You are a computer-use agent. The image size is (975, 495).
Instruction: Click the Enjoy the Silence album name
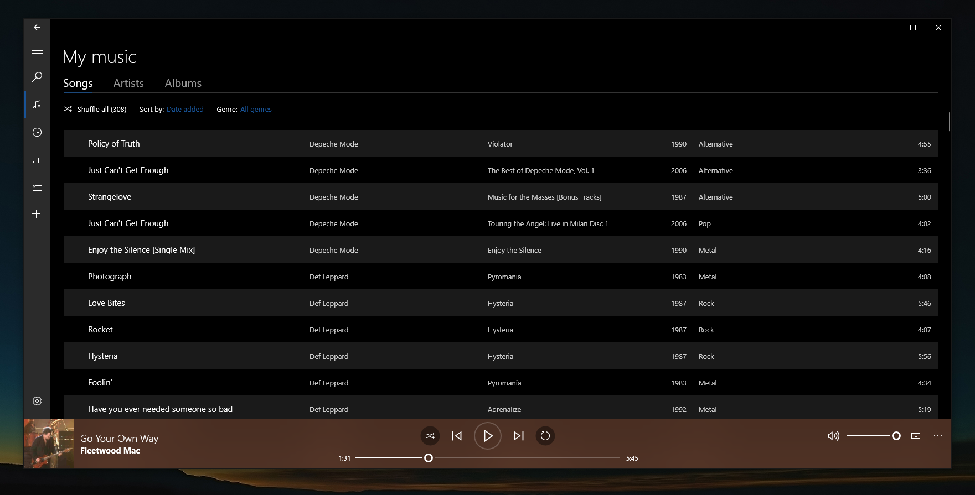(514, 250)
